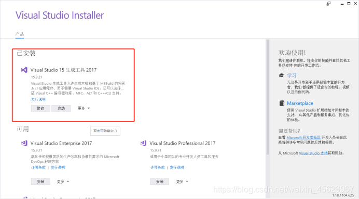
Task: Click the Visual Studio Professional 2017 logo icon
Action: point(143,143)
